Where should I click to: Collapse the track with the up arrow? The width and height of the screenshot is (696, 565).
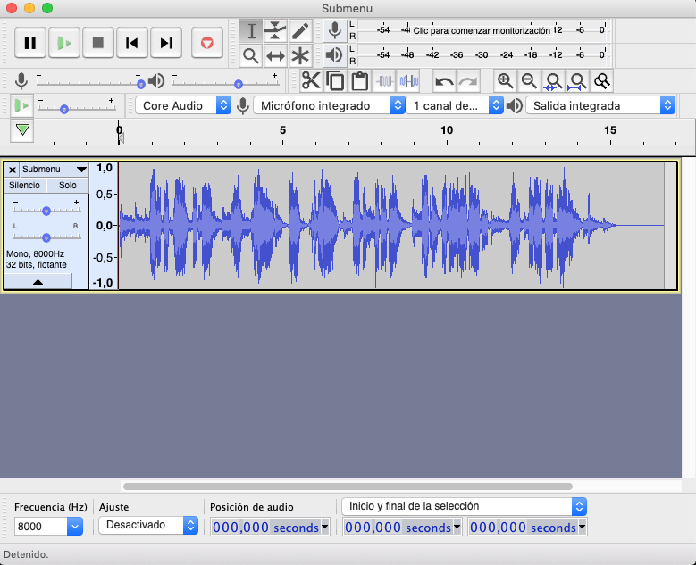[38, 282]
